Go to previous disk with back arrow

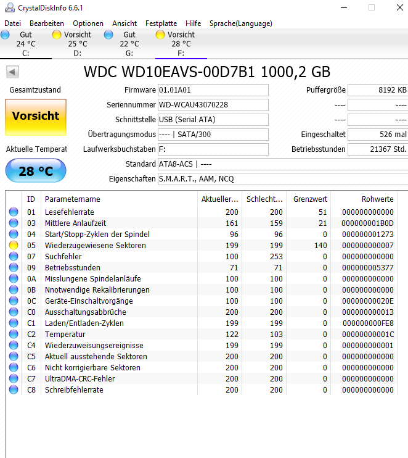pos(12,72)
